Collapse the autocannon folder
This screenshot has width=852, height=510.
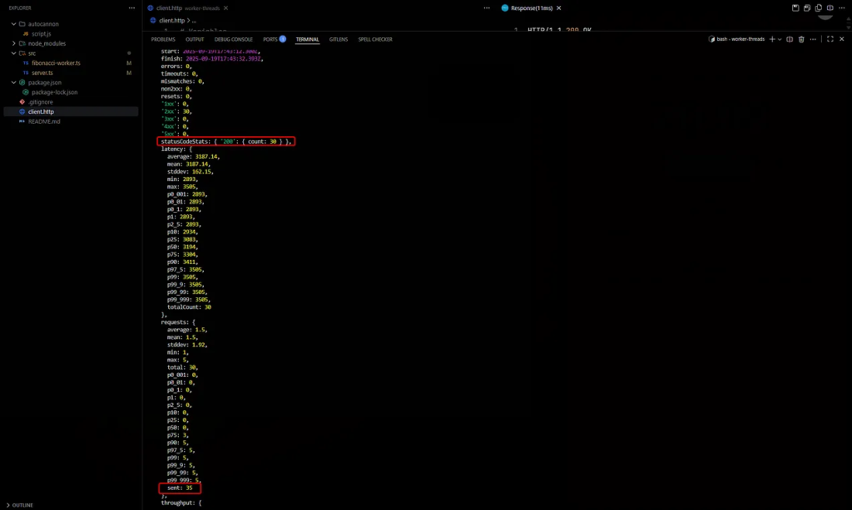tap(13, 23)
